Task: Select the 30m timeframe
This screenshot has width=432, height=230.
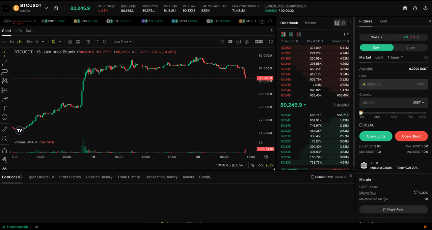Action: (29, 42)
